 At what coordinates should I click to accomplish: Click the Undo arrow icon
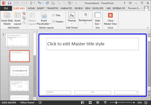[x=40, y=3]
